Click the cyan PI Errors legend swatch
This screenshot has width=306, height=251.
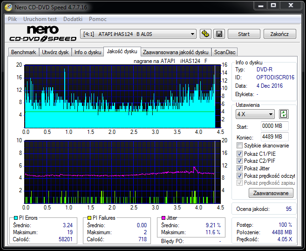(x=16, y=218)
